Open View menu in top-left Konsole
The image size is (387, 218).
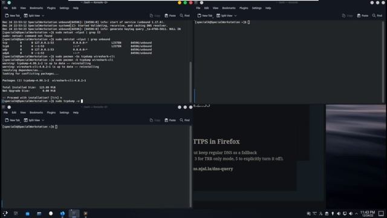[23, 8]
